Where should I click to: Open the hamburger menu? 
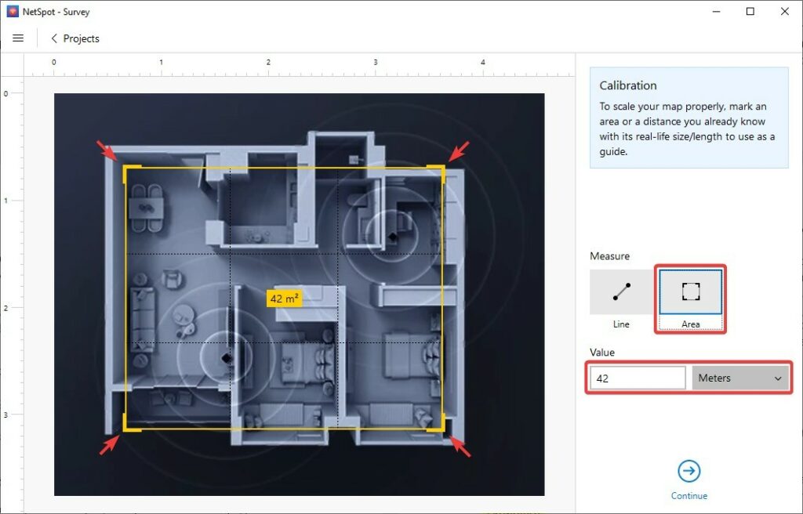pos(18,38)
